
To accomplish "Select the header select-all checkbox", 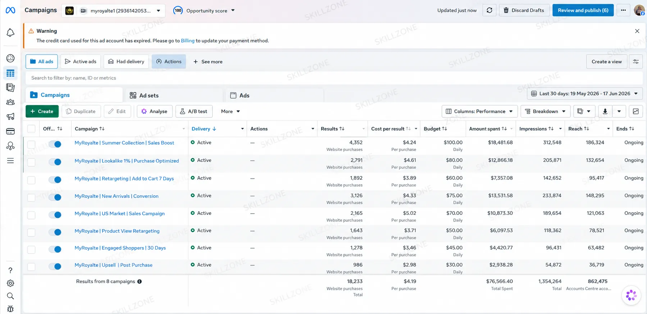I will pyautogui.click(x=31, y=129).
